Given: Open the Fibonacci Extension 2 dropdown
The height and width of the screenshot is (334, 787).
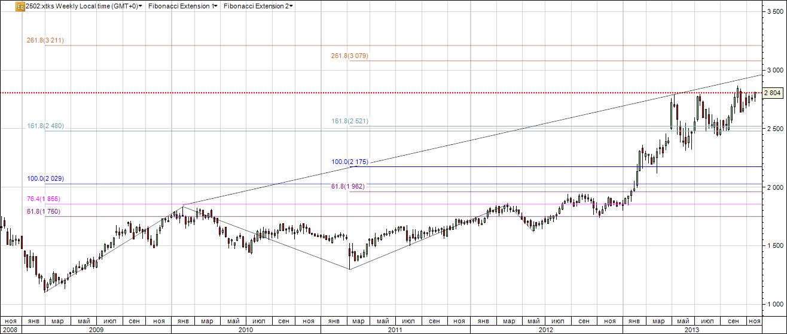Looking at the screenshot, I should 258,6.
